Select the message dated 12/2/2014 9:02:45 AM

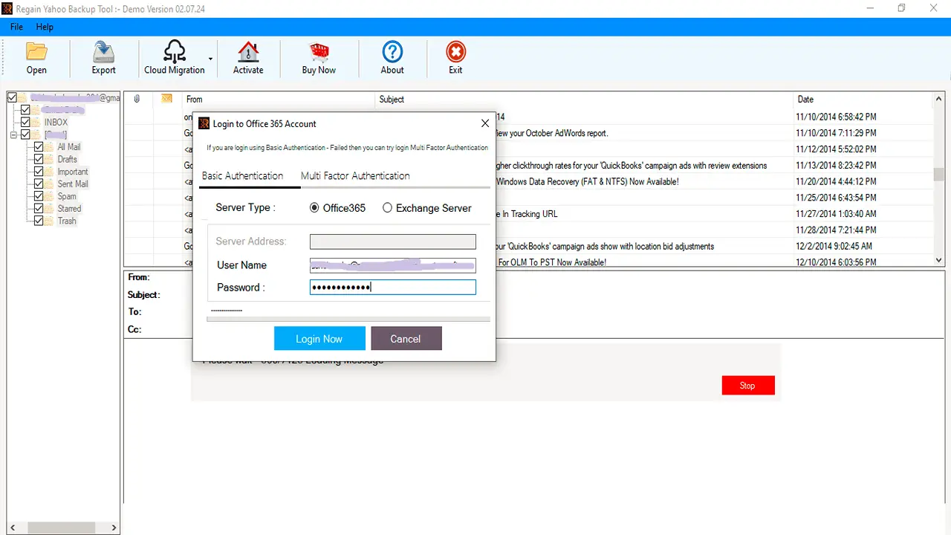click(x=834, y=246)
